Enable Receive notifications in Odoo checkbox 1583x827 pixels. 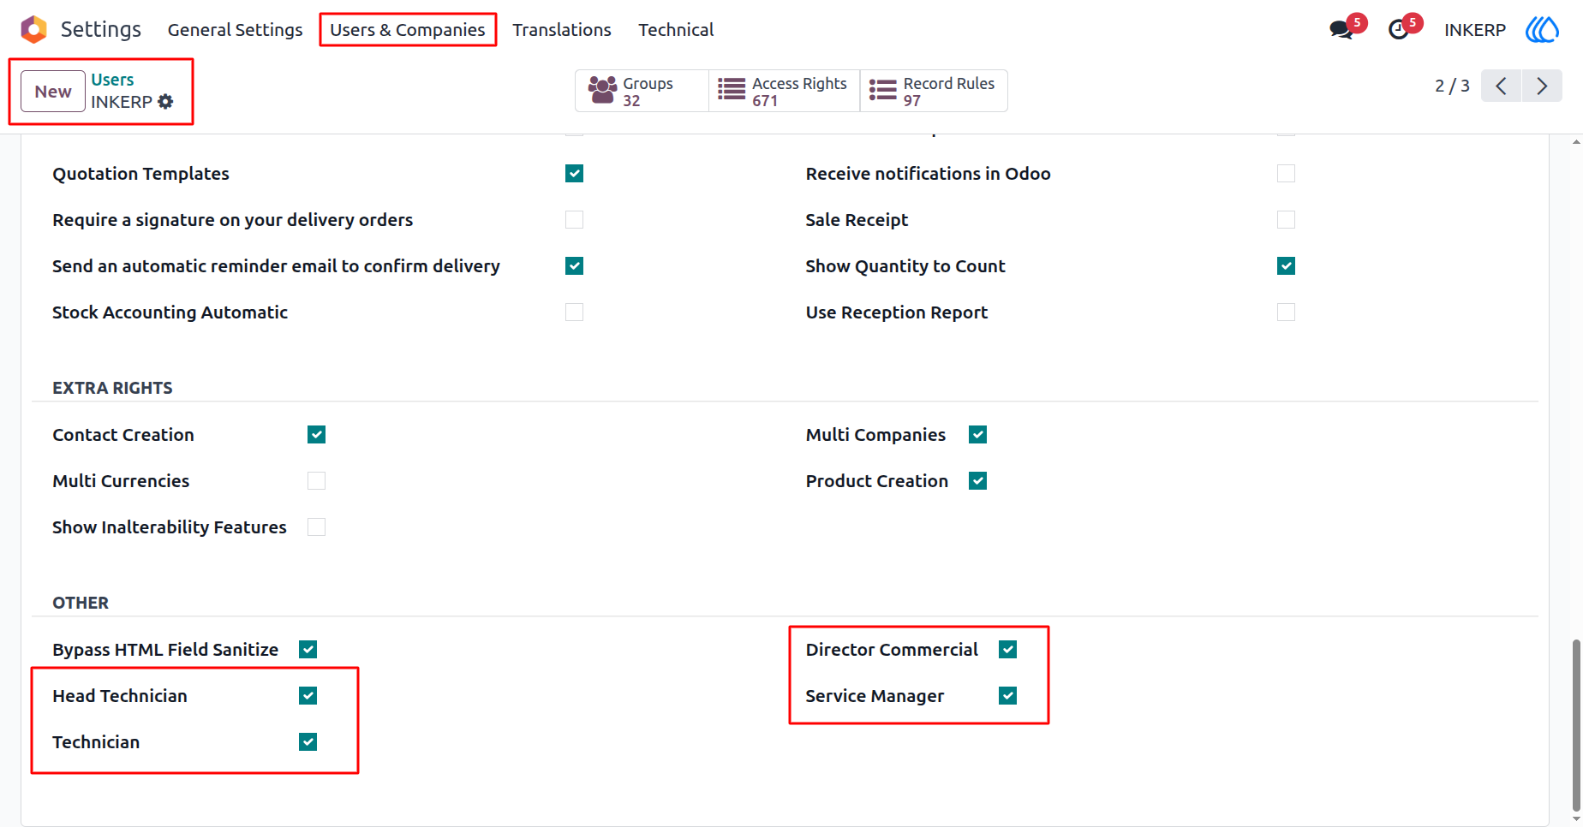1286,174
